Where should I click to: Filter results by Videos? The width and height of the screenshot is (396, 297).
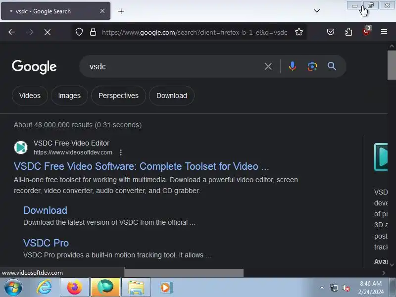[30, 96]
